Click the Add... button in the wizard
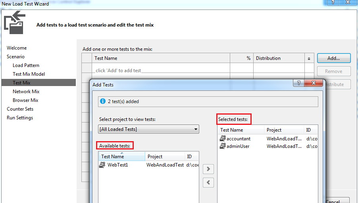The height and width of the screenshot is (203, 358). tap(334, 58)
